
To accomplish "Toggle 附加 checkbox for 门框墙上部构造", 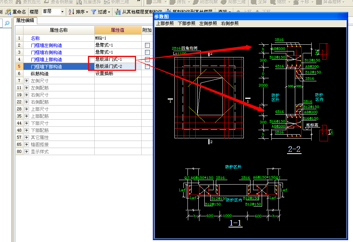I will coord(147,59).
